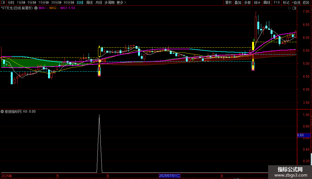Open the main chart indicator dropdown arrow
The width and height of the screenshot is (312, 179).
[36, 8]
